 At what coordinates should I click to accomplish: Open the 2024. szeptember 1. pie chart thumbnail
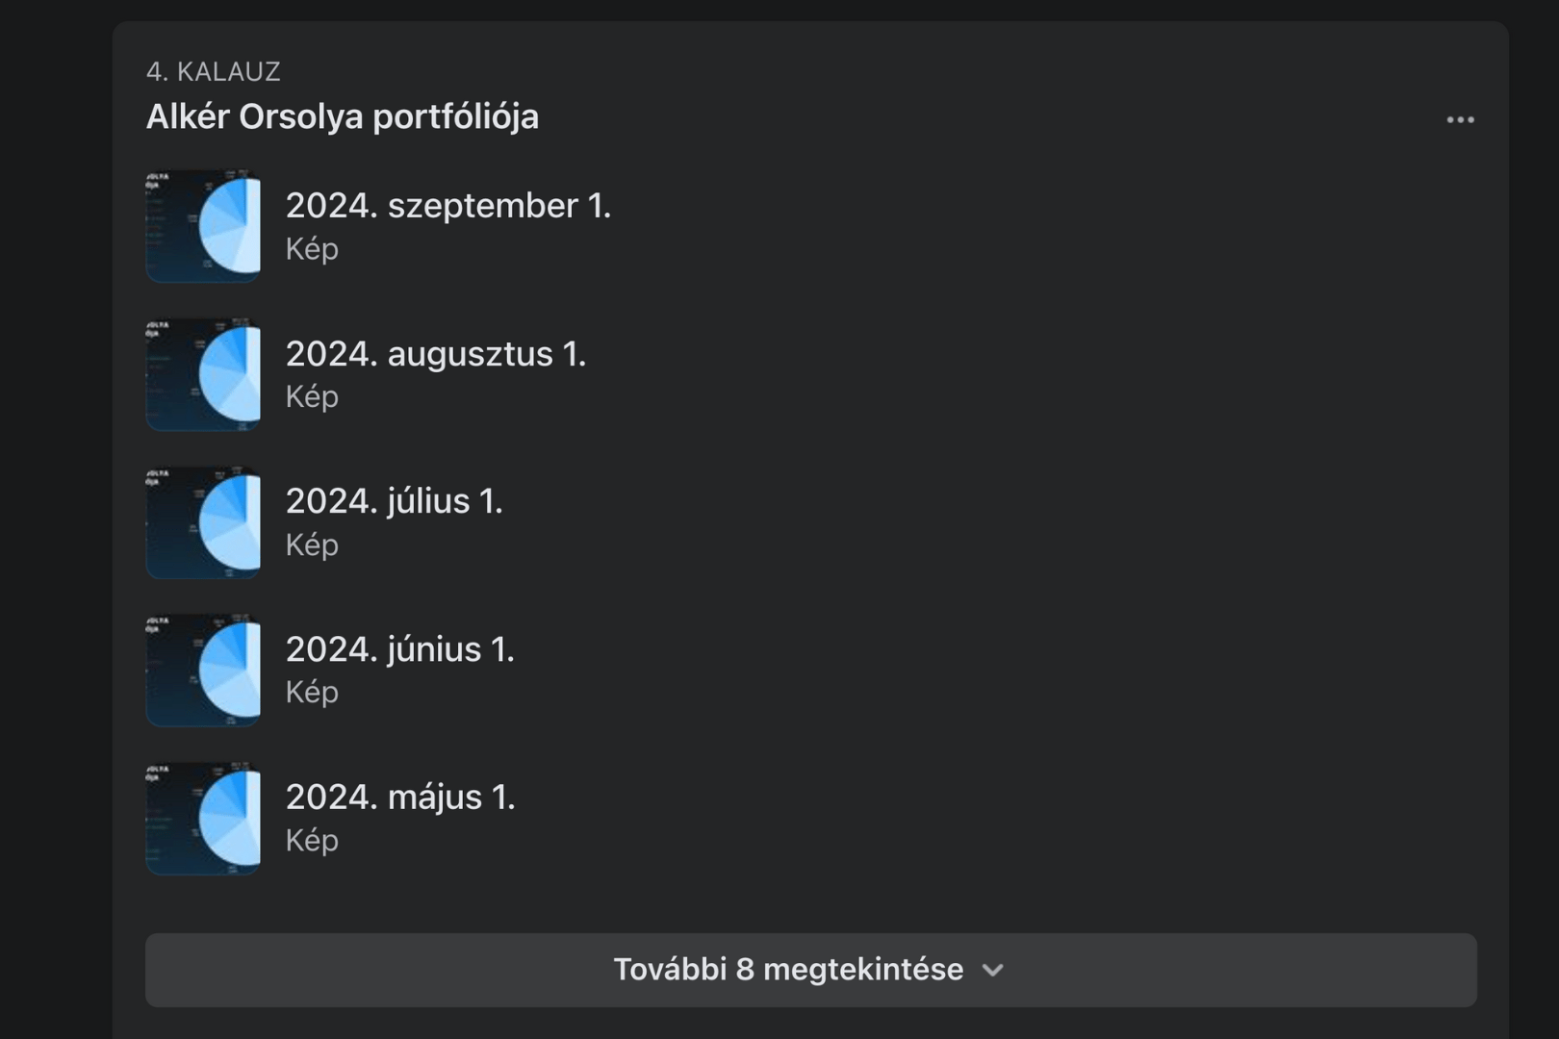click(x=203, y=226)
